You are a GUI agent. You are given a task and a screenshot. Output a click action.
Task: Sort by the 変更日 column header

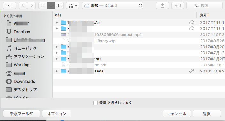click(205, 15)
